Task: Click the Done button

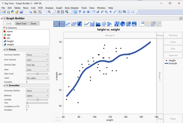Action: (x=34, y=24)
